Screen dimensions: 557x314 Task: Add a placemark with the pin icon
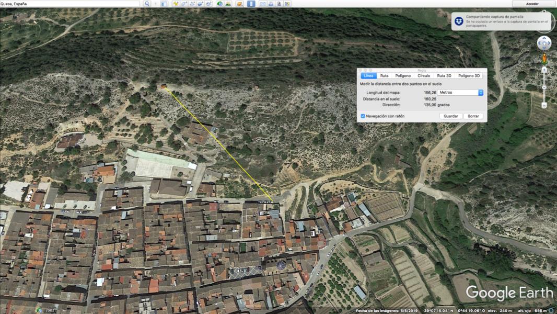point(176,4)
